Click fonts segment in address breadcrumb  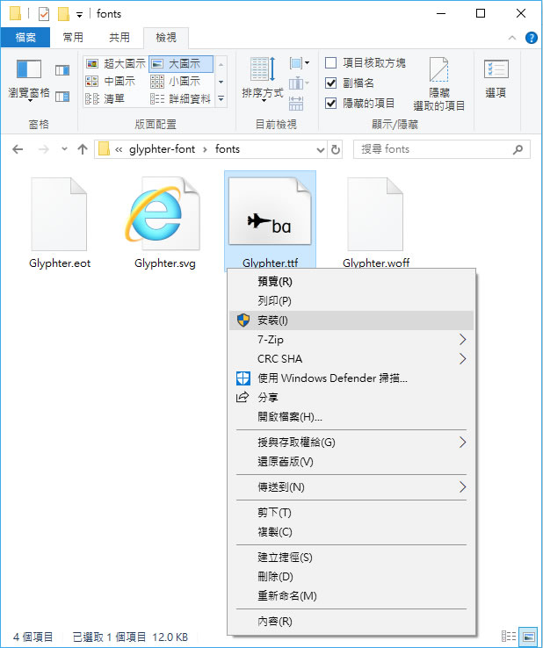click(227, 149)
